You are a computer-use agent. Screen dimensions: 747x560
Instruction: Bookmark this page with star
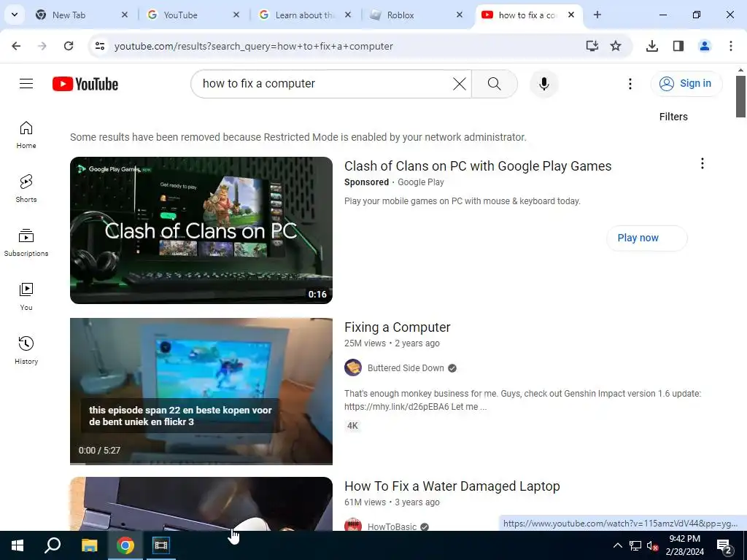coord(616,46)
